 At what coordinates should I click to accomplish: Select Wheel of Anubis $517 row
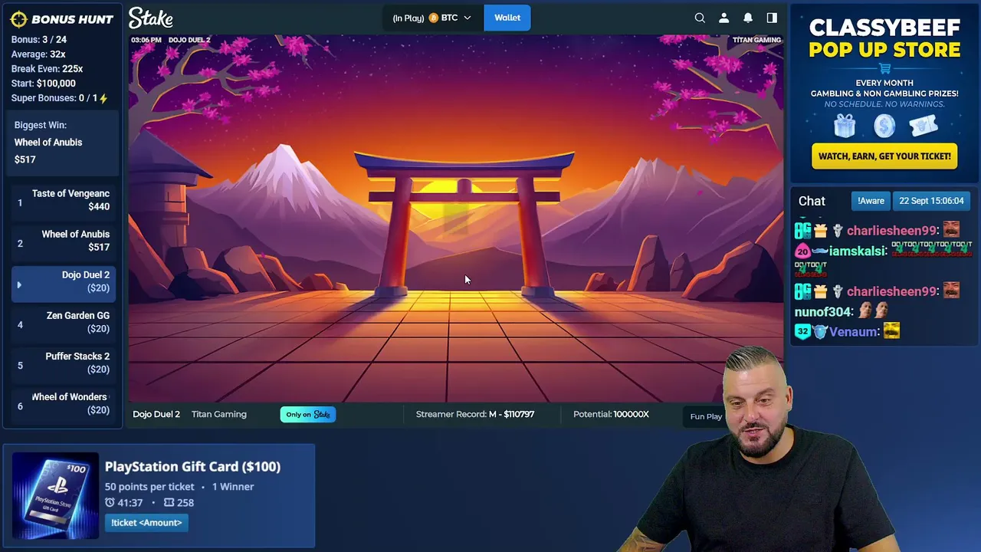click(64, 241)
